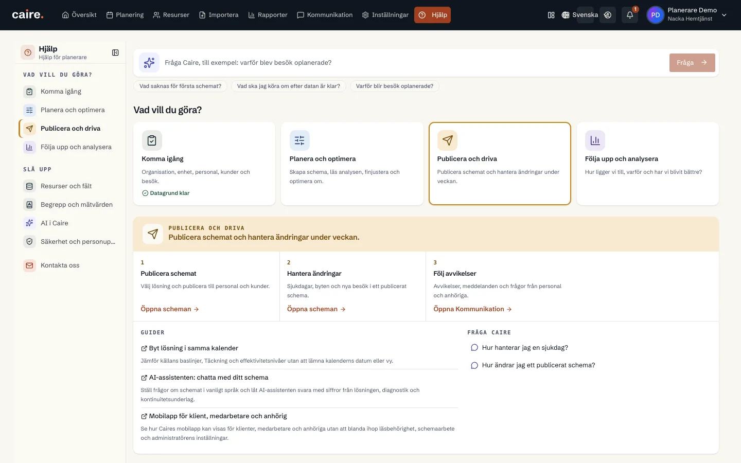Open the guide 'Byt lösning i samma kalender'
Screen dimensions: 741x463
[189, 348]
